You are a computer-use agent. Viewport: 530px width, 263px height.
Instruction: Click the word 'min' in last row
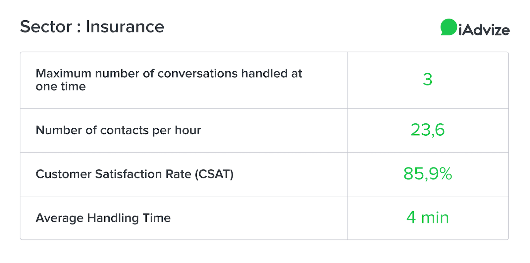(435, 218)
